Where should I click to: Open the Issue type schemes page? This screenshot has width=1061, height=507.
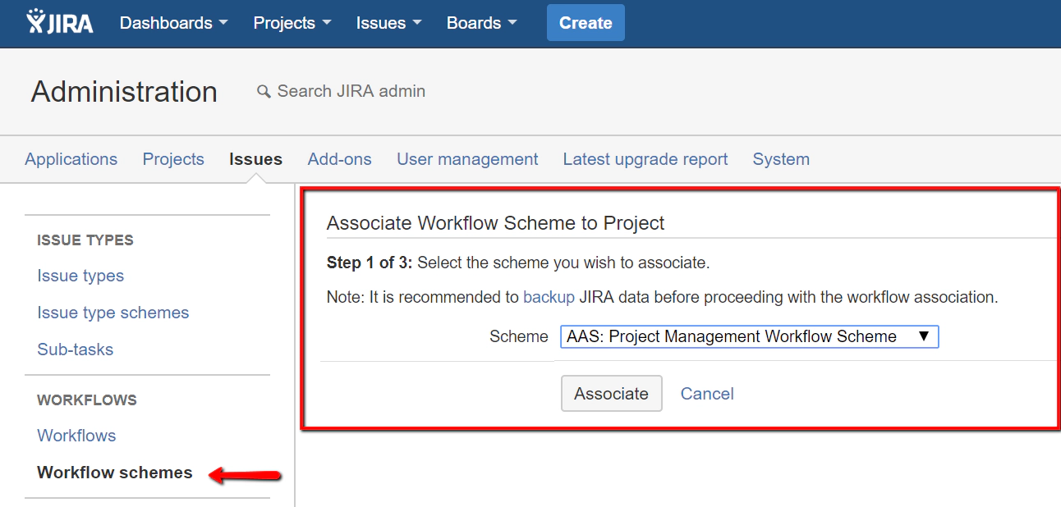point(113,313)
